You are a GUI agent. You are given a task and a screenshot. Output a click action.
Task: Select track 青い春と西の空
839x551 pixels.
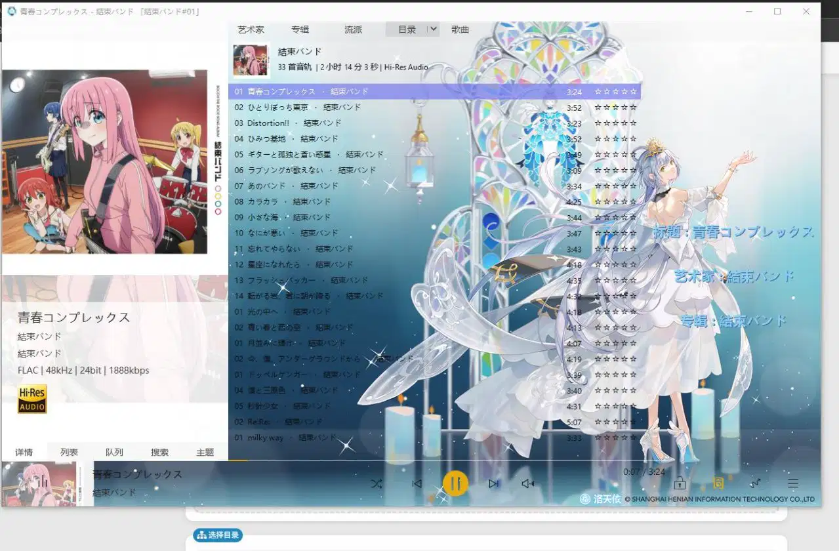point(434,328)
